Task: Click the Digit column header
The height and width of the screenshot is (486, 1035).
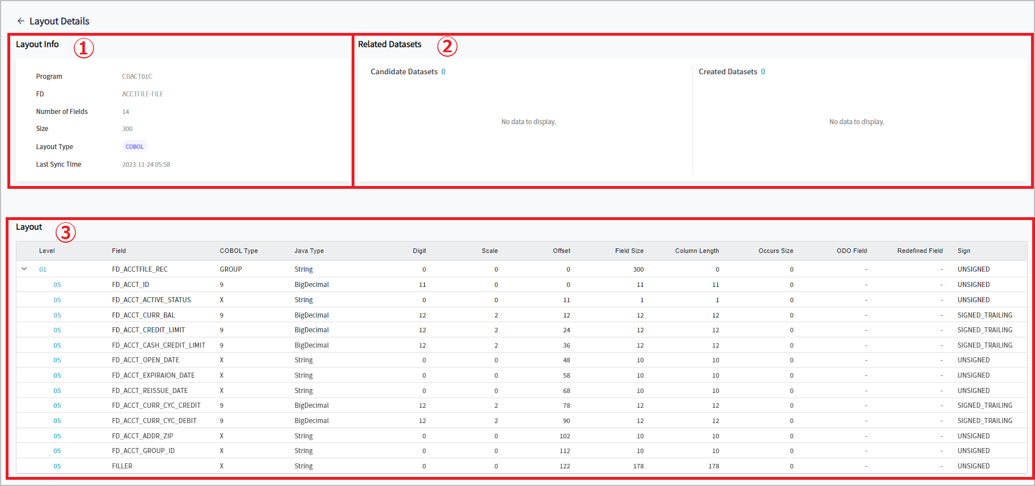Action: click(x=420, y=251)
